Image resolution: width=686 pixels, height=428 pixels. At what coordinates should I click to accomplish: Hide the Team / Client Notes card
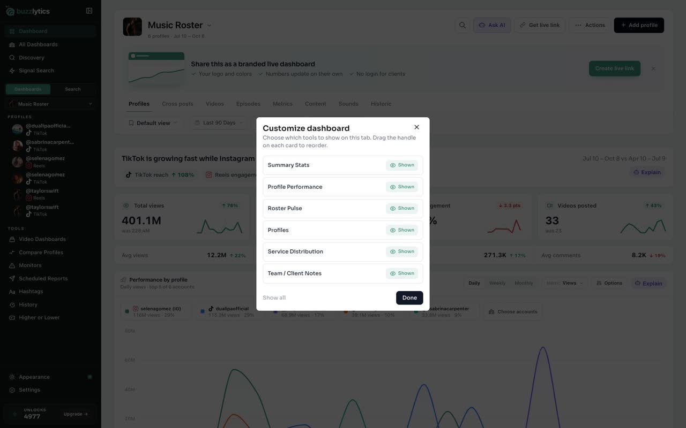(402, 273)
